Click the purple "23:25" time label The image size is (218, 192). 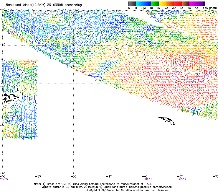click(x=4, y=179)
